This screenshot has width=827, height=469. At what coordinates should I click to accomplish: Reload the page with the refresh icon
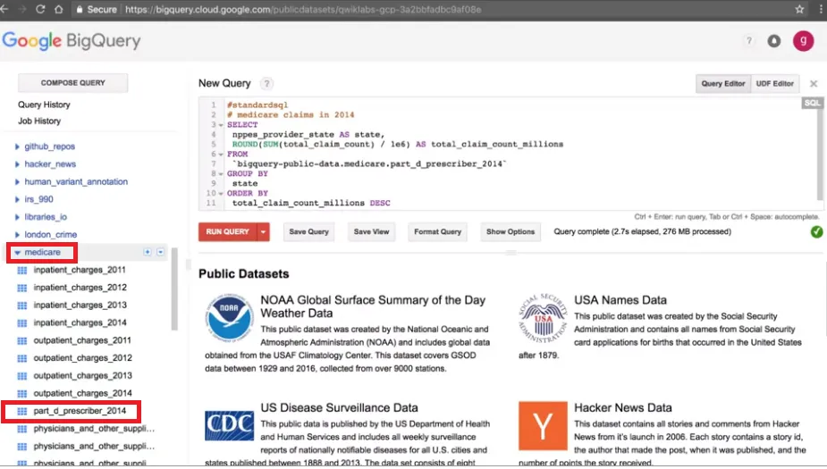40,10
